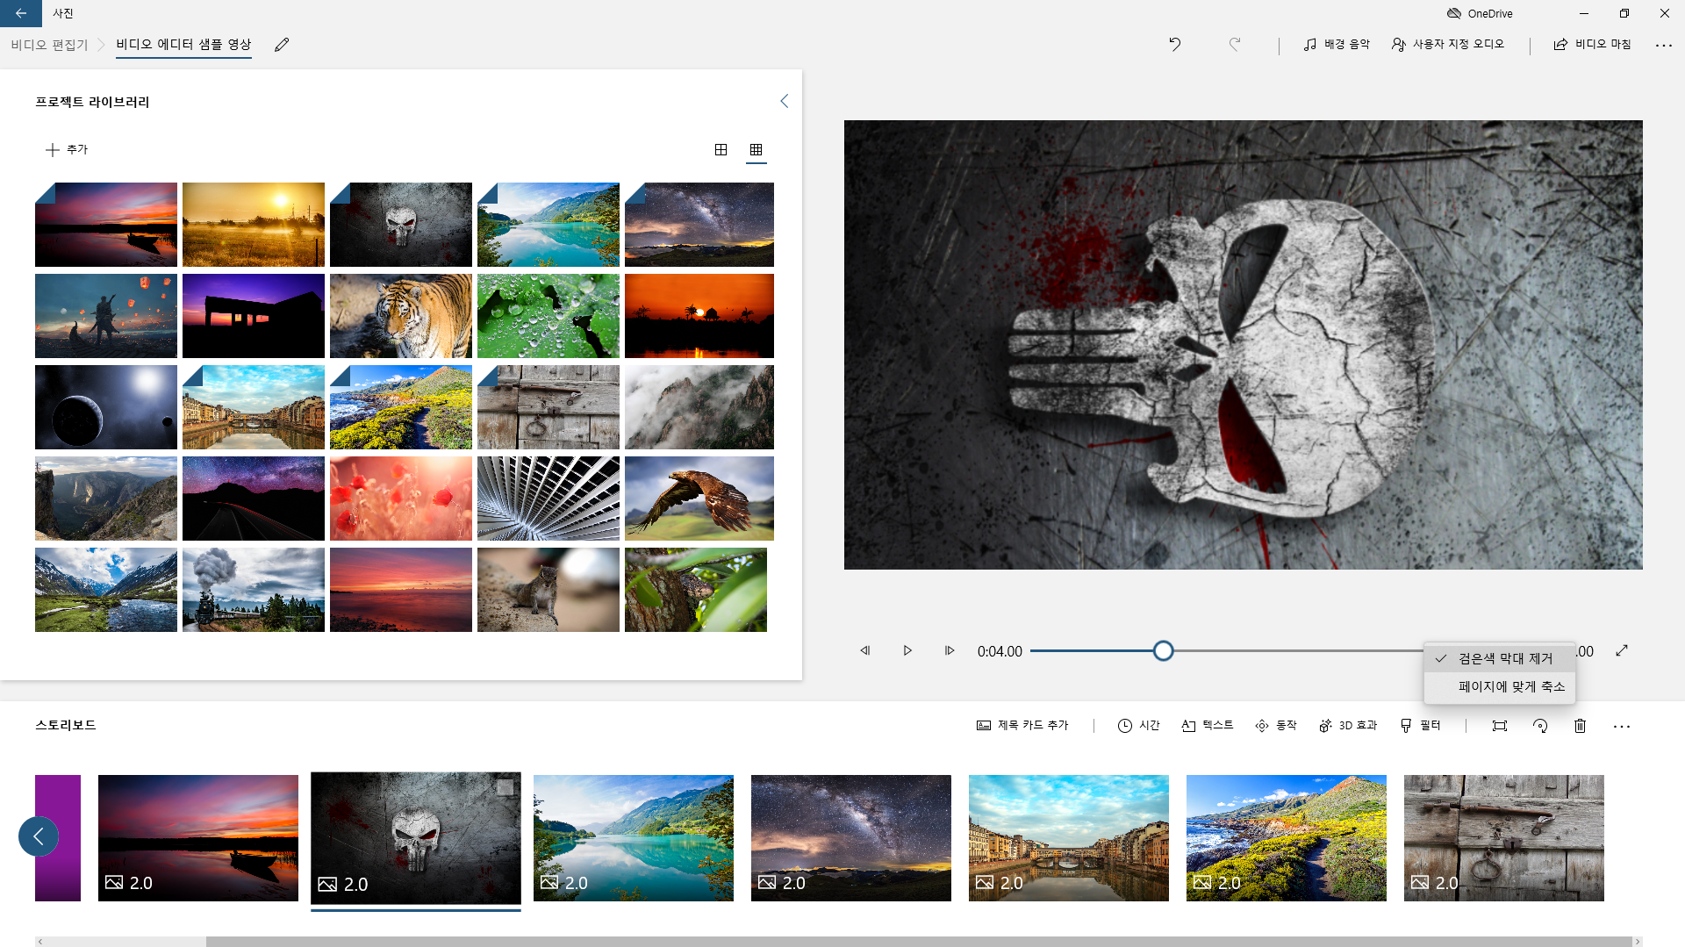1685x947 pixels.
Task: Select the flying eagle library thumbnail
Action: point(699,499)
